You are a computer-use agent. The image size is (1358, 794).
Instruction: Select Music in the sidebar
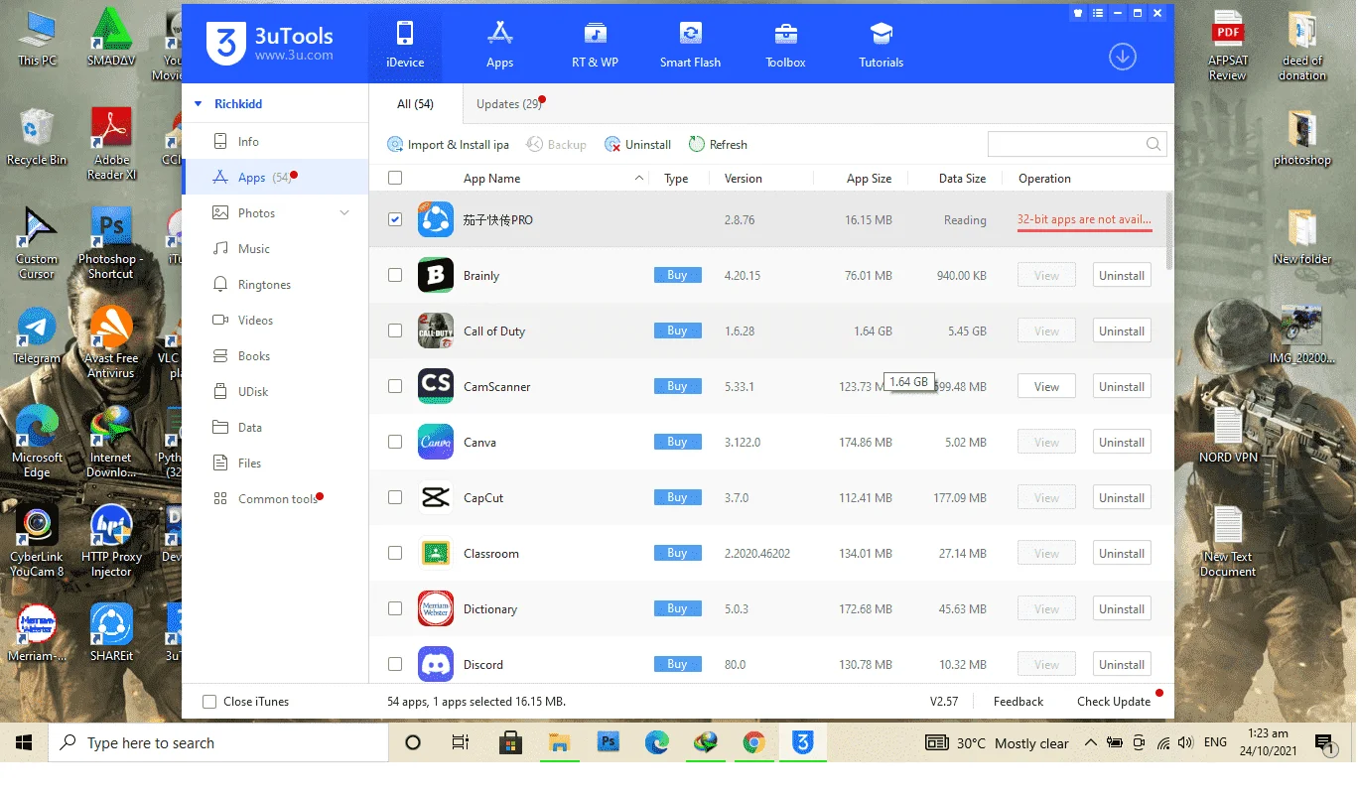275,248
